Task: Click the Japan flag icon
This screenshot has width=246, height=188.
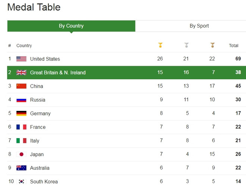Action: 21,154
